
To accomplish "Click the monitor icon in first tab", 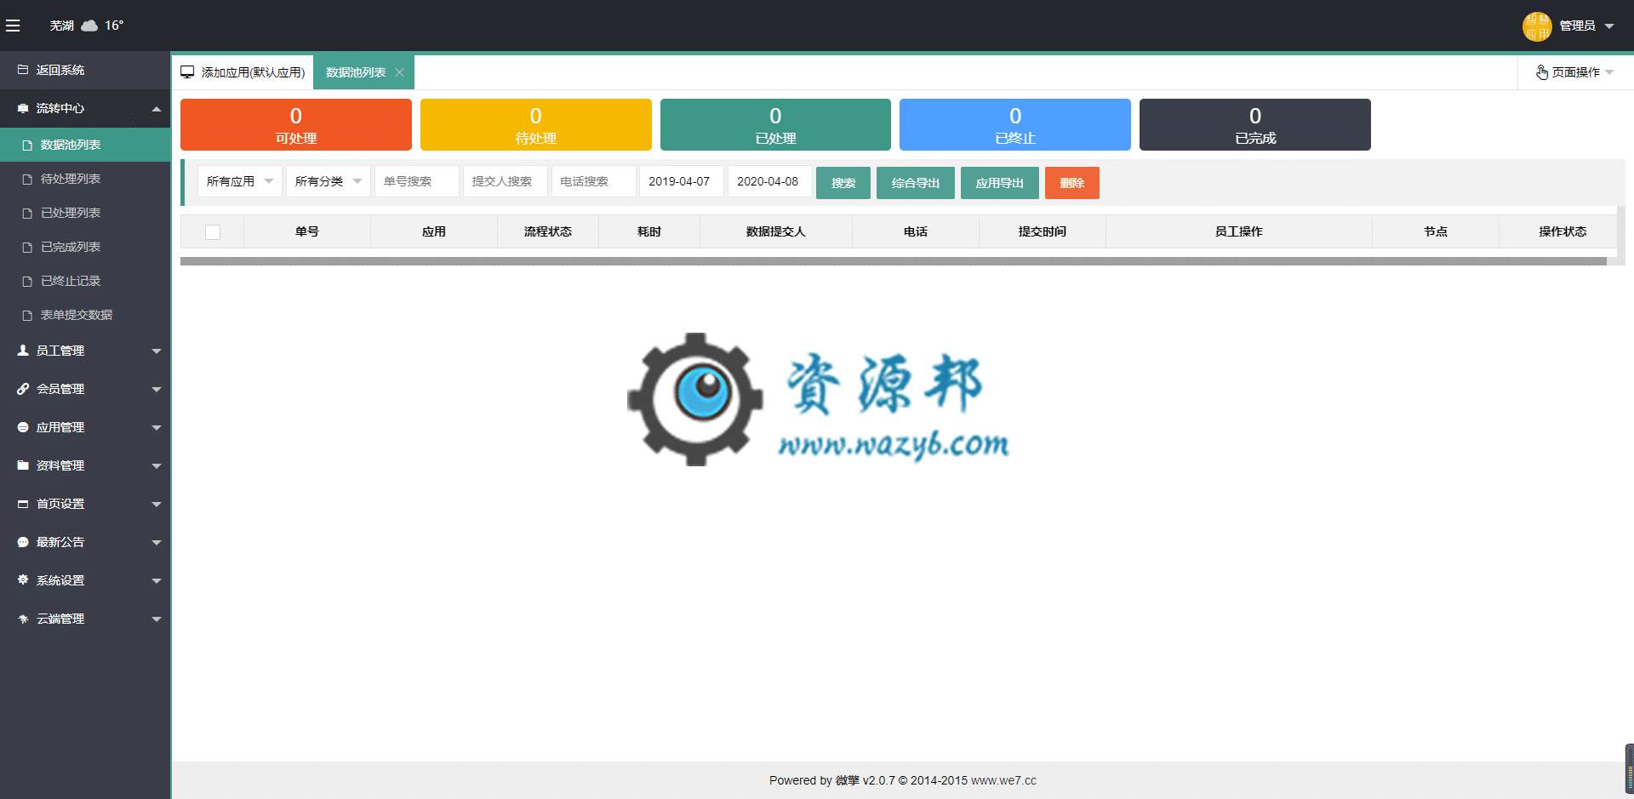I will coord(187,72).
